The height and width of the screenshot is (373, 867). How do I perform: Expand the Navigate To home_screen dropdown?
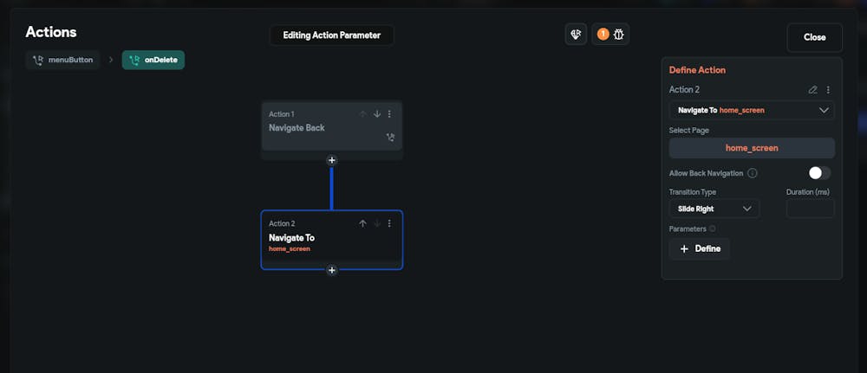click(752, 111)
